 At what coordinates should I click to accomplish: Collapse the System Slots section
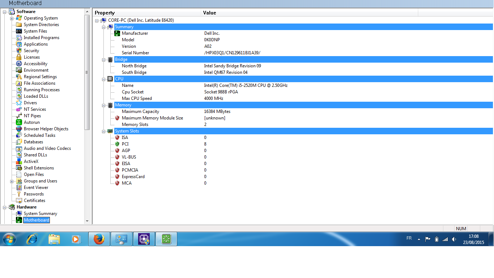pos(103,131)
